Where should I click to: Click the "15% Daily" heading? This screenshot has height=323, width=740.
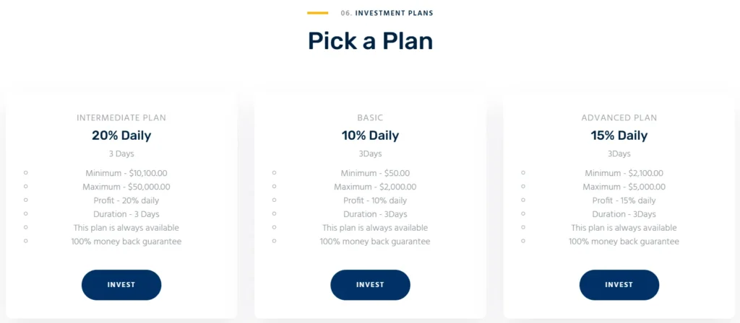pos(619,136)
